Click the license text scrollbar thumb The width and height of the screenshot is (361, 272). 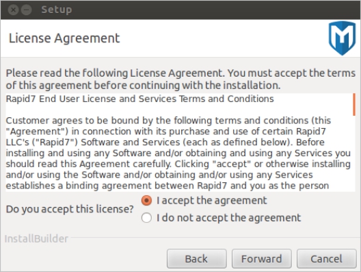[354, 105]
